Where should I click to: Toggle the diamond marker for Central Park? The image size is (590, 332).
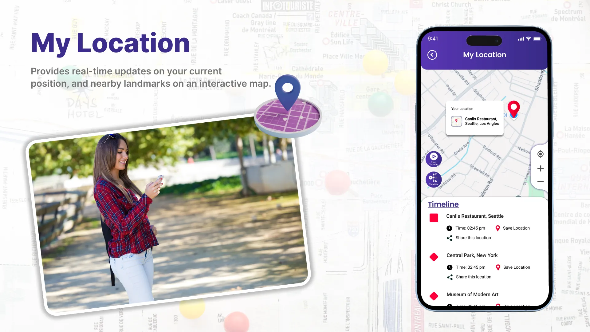coord(434,257)
